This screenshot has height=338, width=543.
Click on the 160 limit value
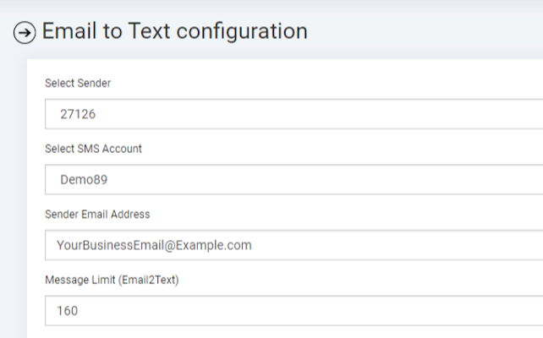pos(67,310)
